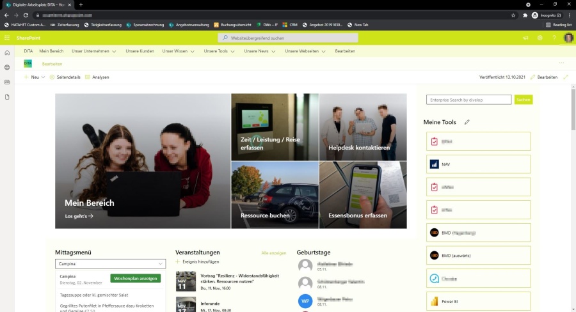Bookmark this page with the star icon
The image size is (576, 312).
(x=513, y=15)
